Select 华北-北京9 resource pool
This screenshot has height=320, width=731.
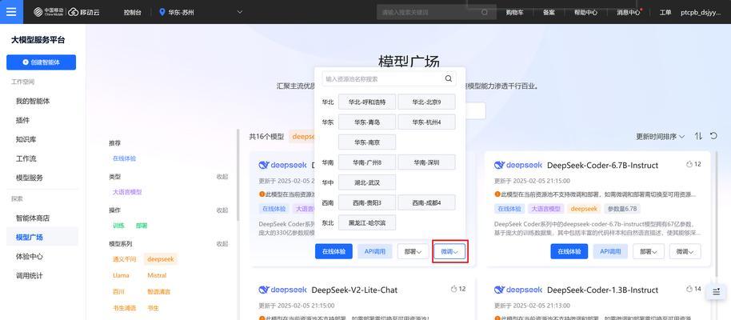pyautogui.click(x=426, y=102)
